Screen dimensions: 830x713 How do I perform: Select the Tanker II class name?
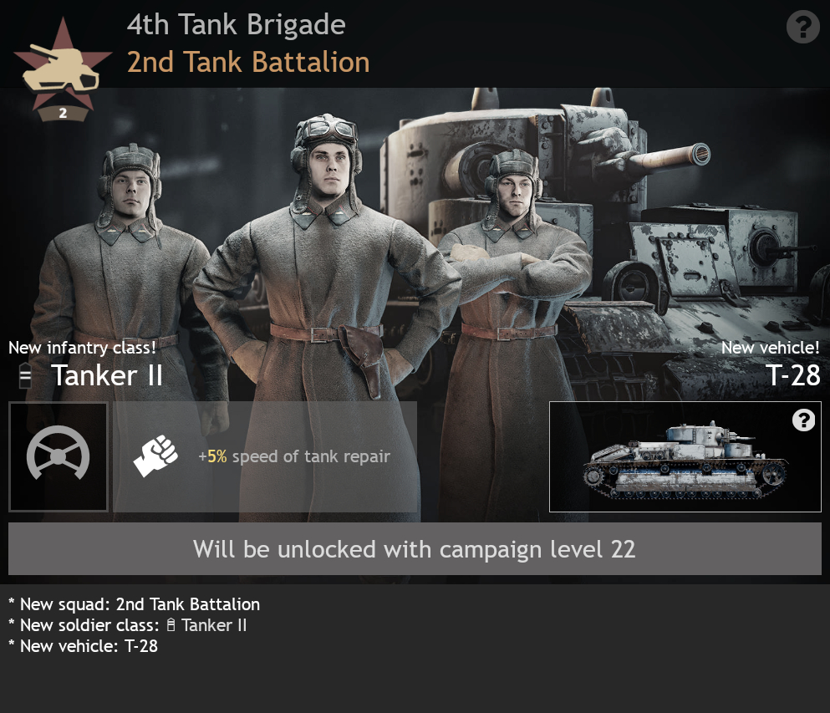pyautogui.click(x=107, y=376)
